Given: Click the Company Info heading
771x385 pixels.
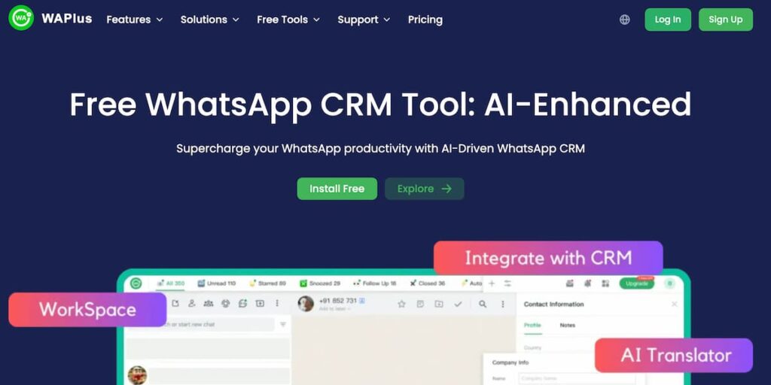Looking at the screenshot, I should 510,362.
